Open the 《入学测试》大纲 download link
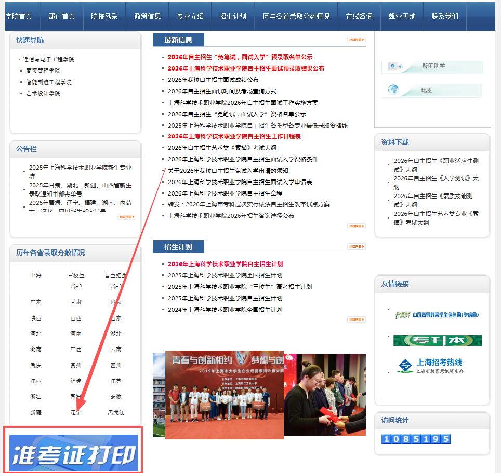This screenshot has height=473, width=501. click(x=436, y=183)
